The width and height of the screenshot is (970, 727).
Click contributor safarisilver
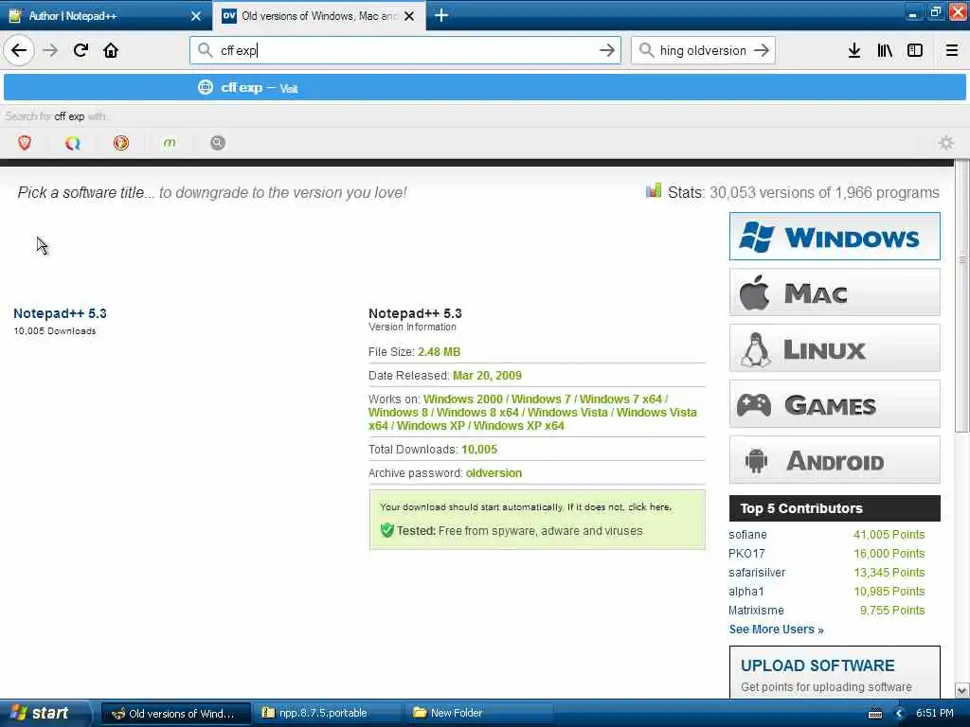[x=757, y=573]
